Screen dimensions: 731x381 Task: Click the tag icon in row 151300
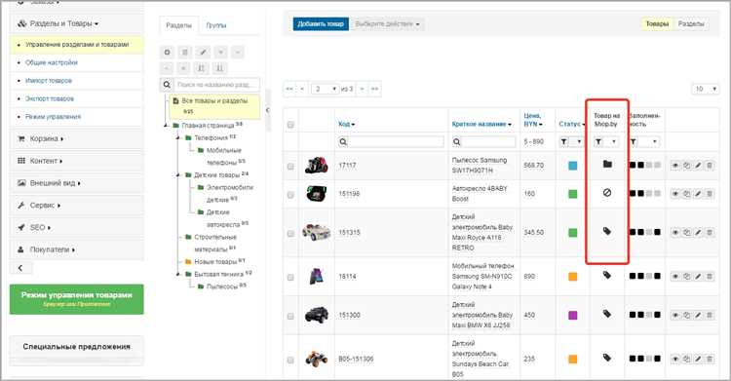click(x=607, y=314)
